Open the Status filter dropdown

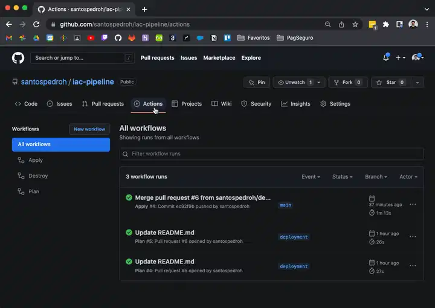(x=343, y=176)
